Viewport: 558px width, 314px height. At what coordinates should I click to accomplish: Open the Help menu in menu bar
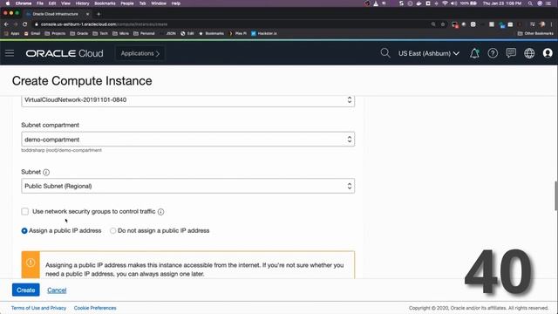coord(176,3)
